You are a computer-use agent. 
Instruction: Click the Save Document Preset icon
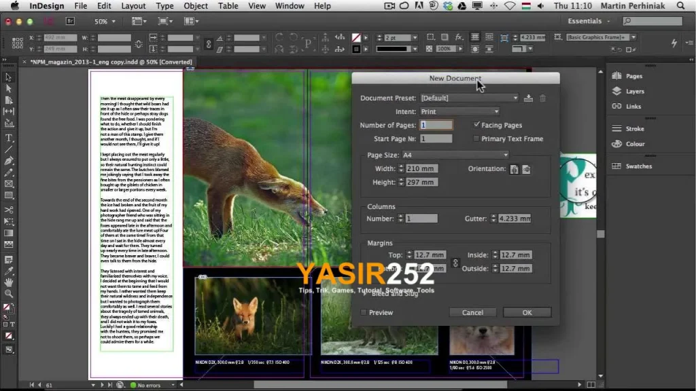(528, 98)
